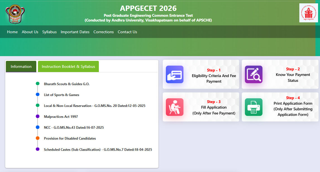320x172 pixels.
Task: Open Step 2 Know Your Payment Status
Action: click(x=280, y=74)
